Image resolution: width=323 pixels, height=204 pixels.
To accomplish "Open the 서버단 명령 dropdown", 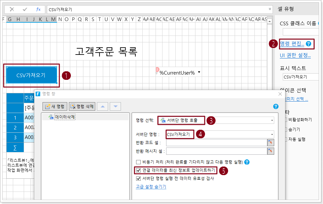I will click(x=272, y=134).
